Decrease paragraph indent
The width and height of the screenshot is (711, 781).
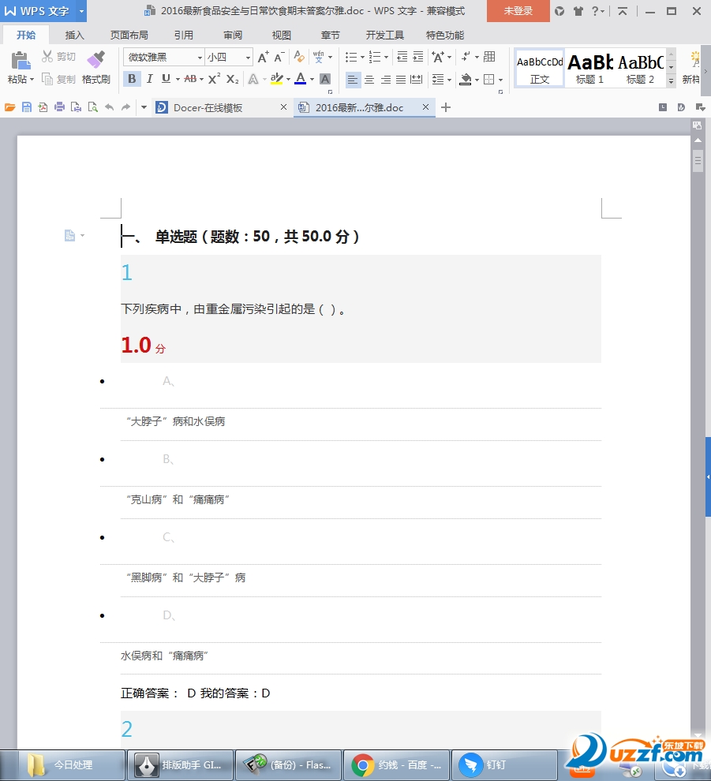coord(402,57)
